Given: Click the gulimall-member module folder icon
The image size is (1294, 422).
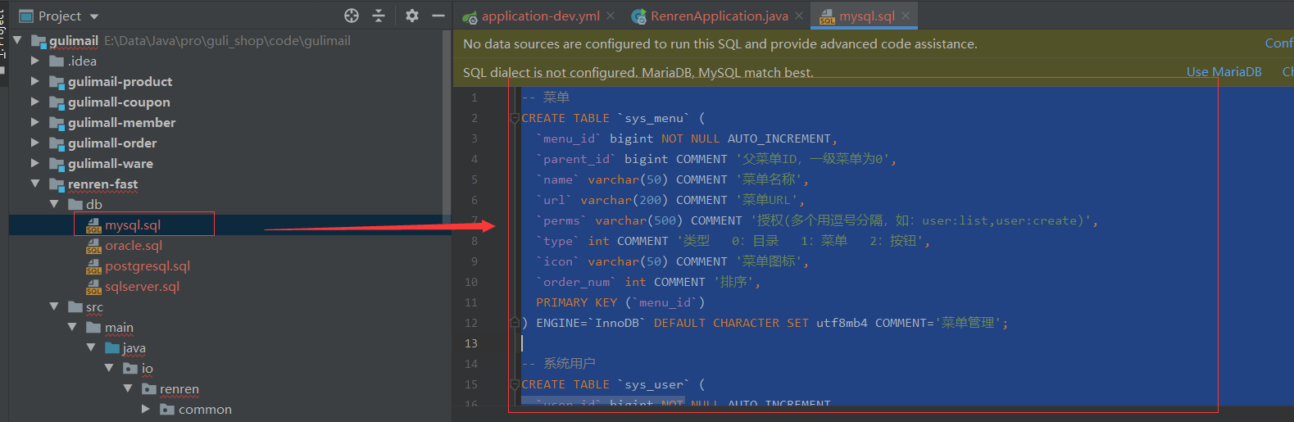Looking at the screenshot, I should (x=57, y=122).
